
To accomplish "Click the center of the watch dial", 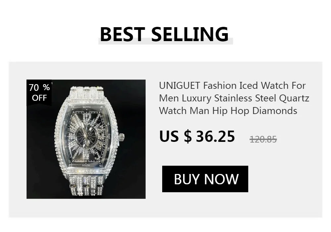I will tap(87, 136).
